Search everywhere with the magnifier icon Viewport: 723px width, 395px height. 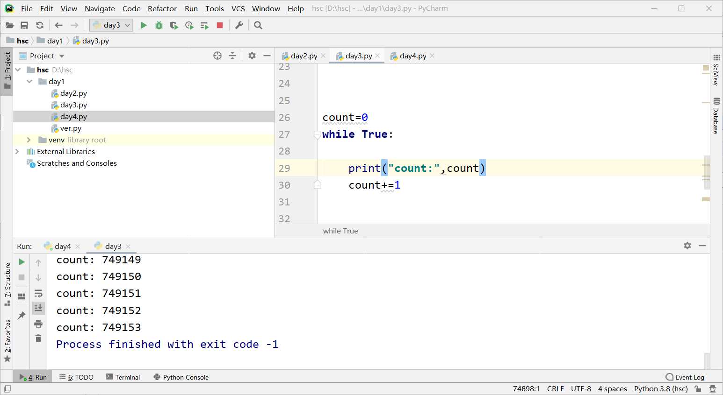[258, 25]
